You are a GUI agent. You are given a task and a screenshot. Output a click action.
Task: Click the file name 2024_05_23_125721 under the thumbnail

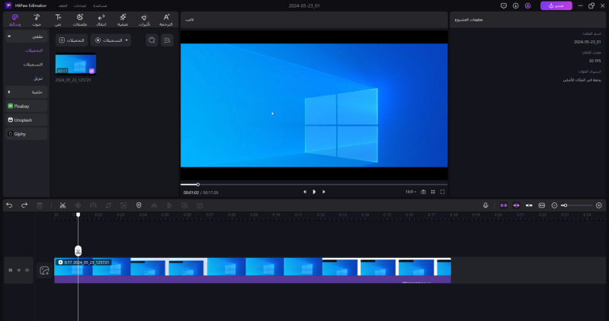coord(73,80)
